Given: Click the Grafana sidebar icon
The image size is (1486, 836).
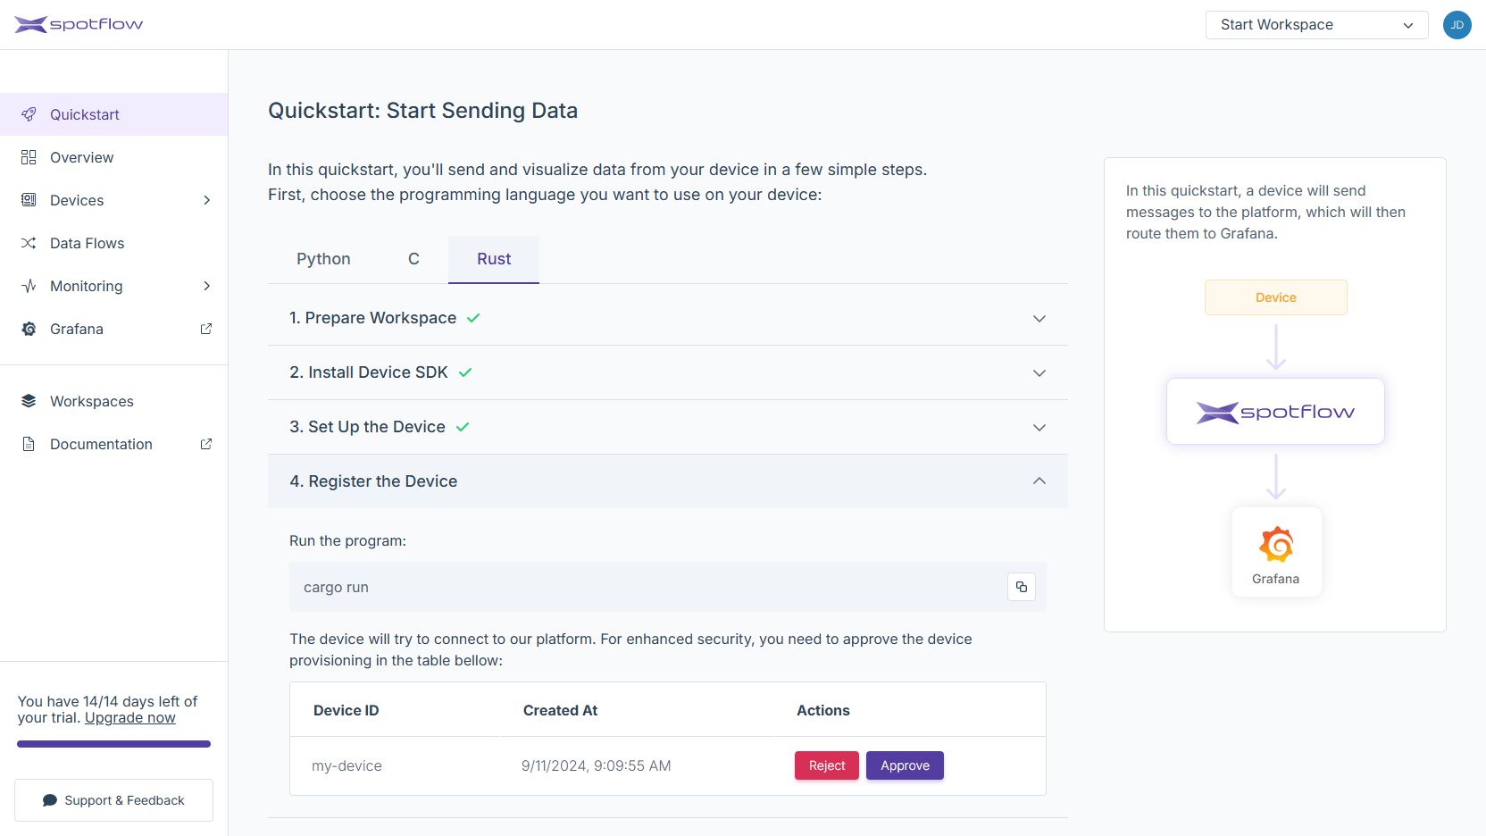Looking at the screenshot, I should 29,329.
